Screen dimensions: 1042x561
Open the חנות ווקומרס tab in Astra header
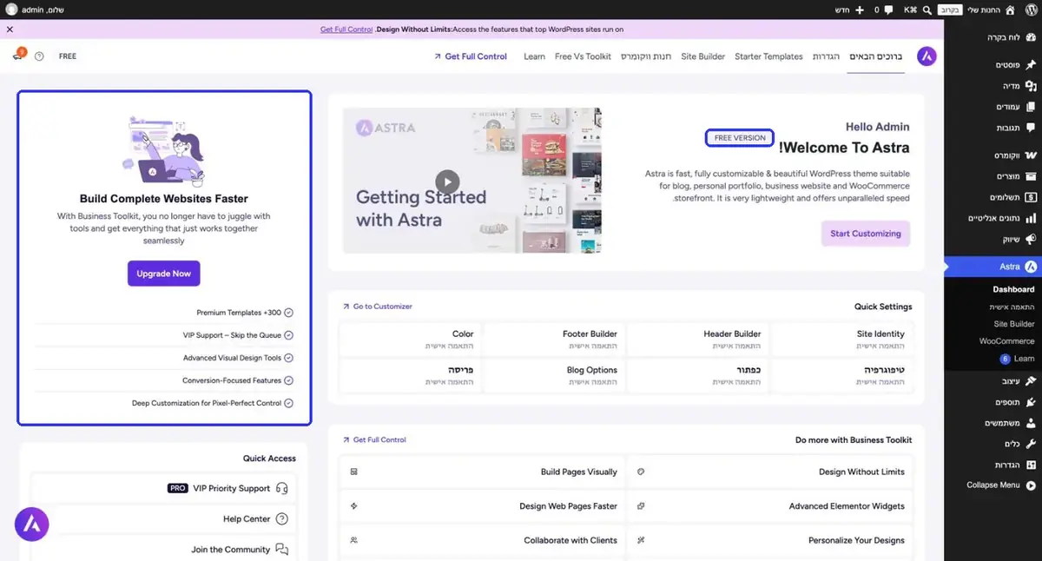[646, 56]
